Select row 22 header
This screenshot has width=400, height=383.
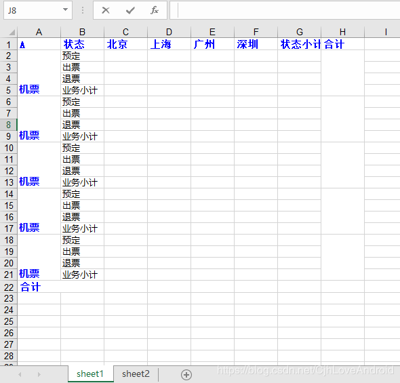(9, 287)
